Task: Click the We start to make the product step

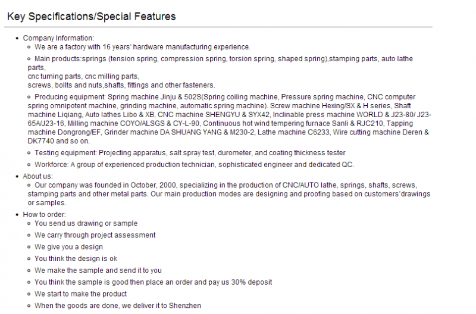Action: click(81, 294)
